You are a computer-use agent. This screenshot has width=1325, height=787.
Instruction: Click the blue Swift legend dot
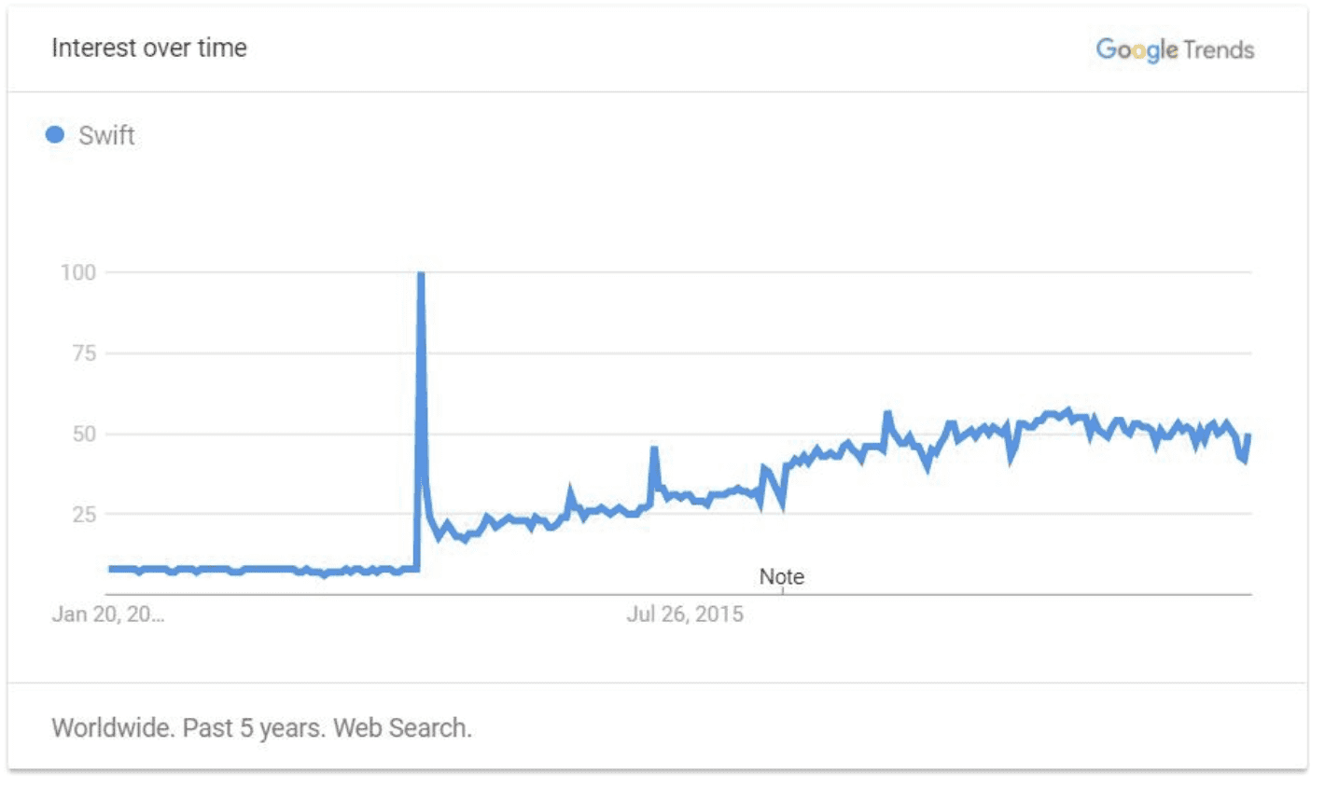click(x=55, y=135)
